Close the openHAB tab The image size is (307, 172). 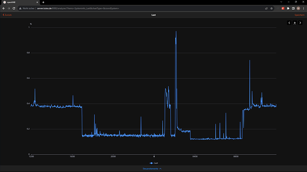coord(37,2)
